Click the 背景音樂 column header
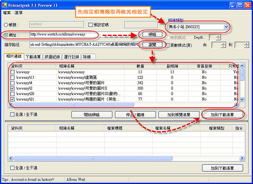 204,66
